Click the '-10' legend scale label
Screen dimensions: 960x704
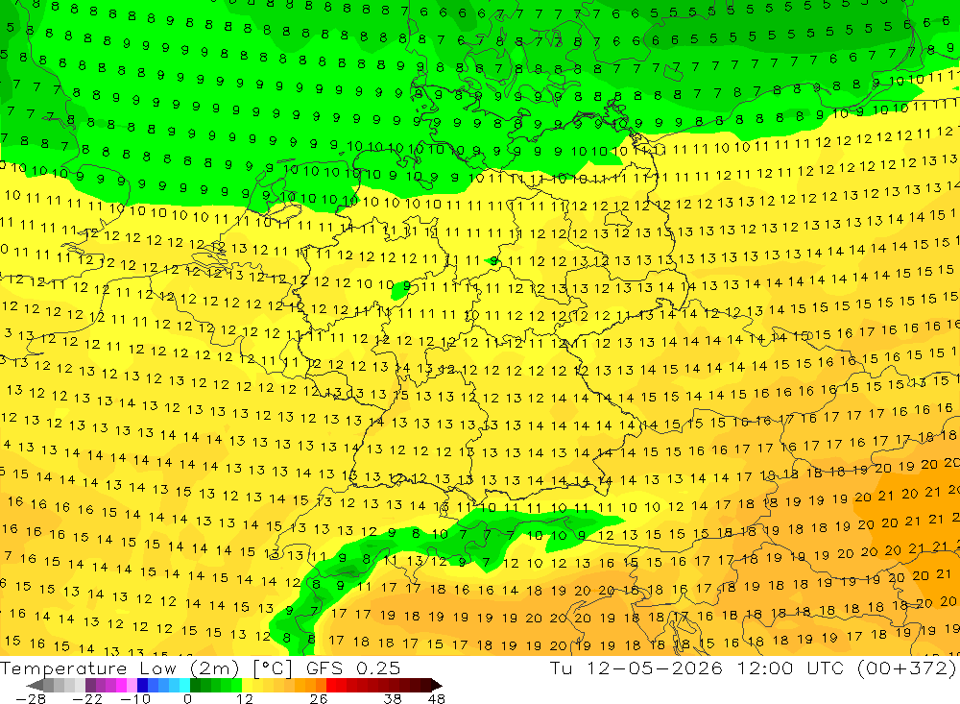pos(135,698)
